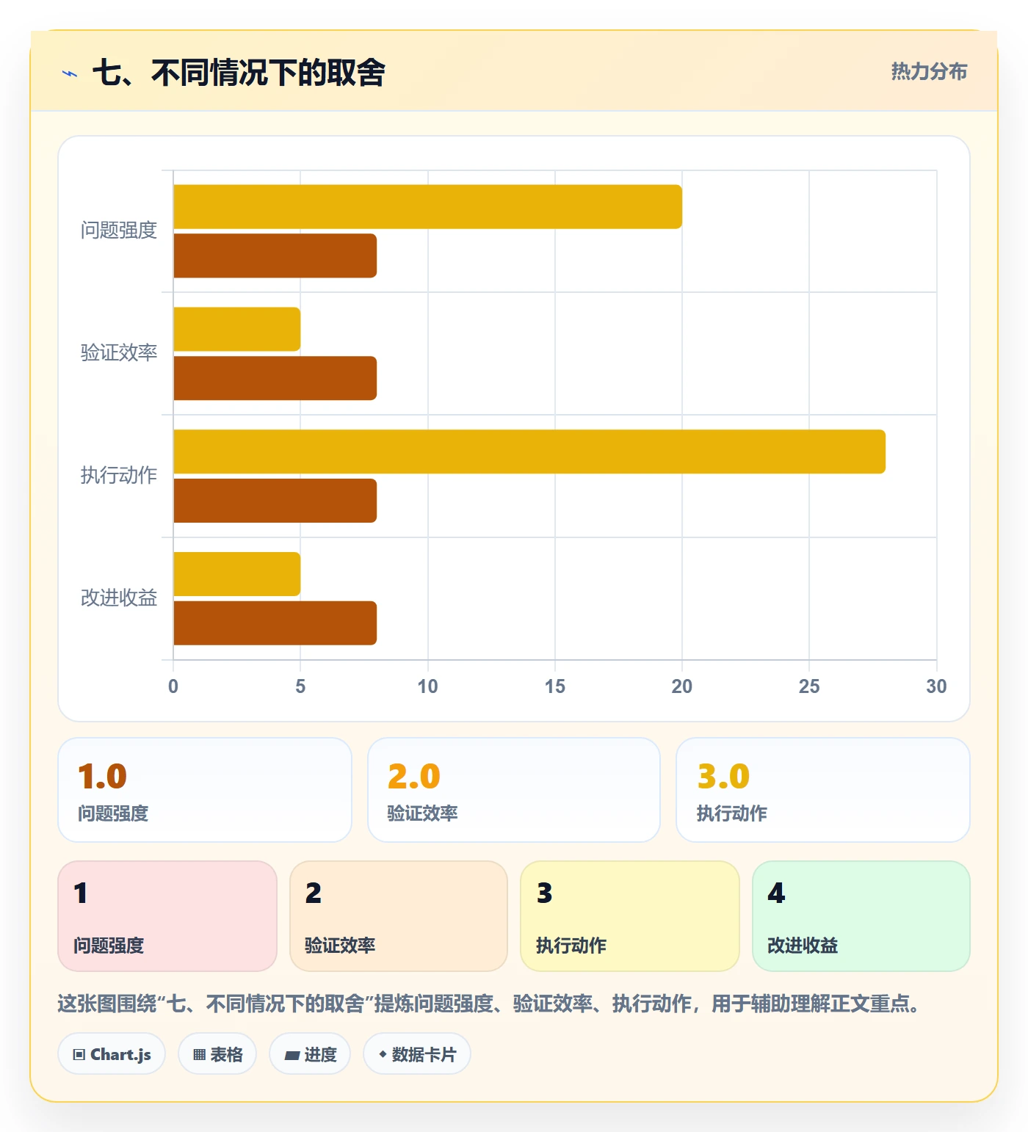Click the brown bar for 问题强度
This screenshot has width=1028, height=1132.
pos(275,256)
